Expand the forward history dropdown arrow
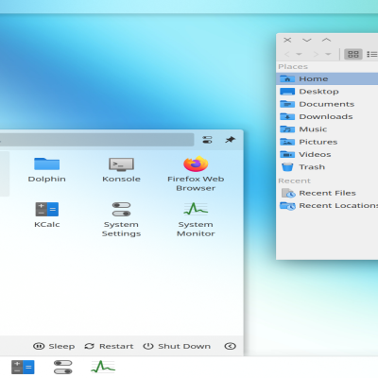 tap(328, 54)
